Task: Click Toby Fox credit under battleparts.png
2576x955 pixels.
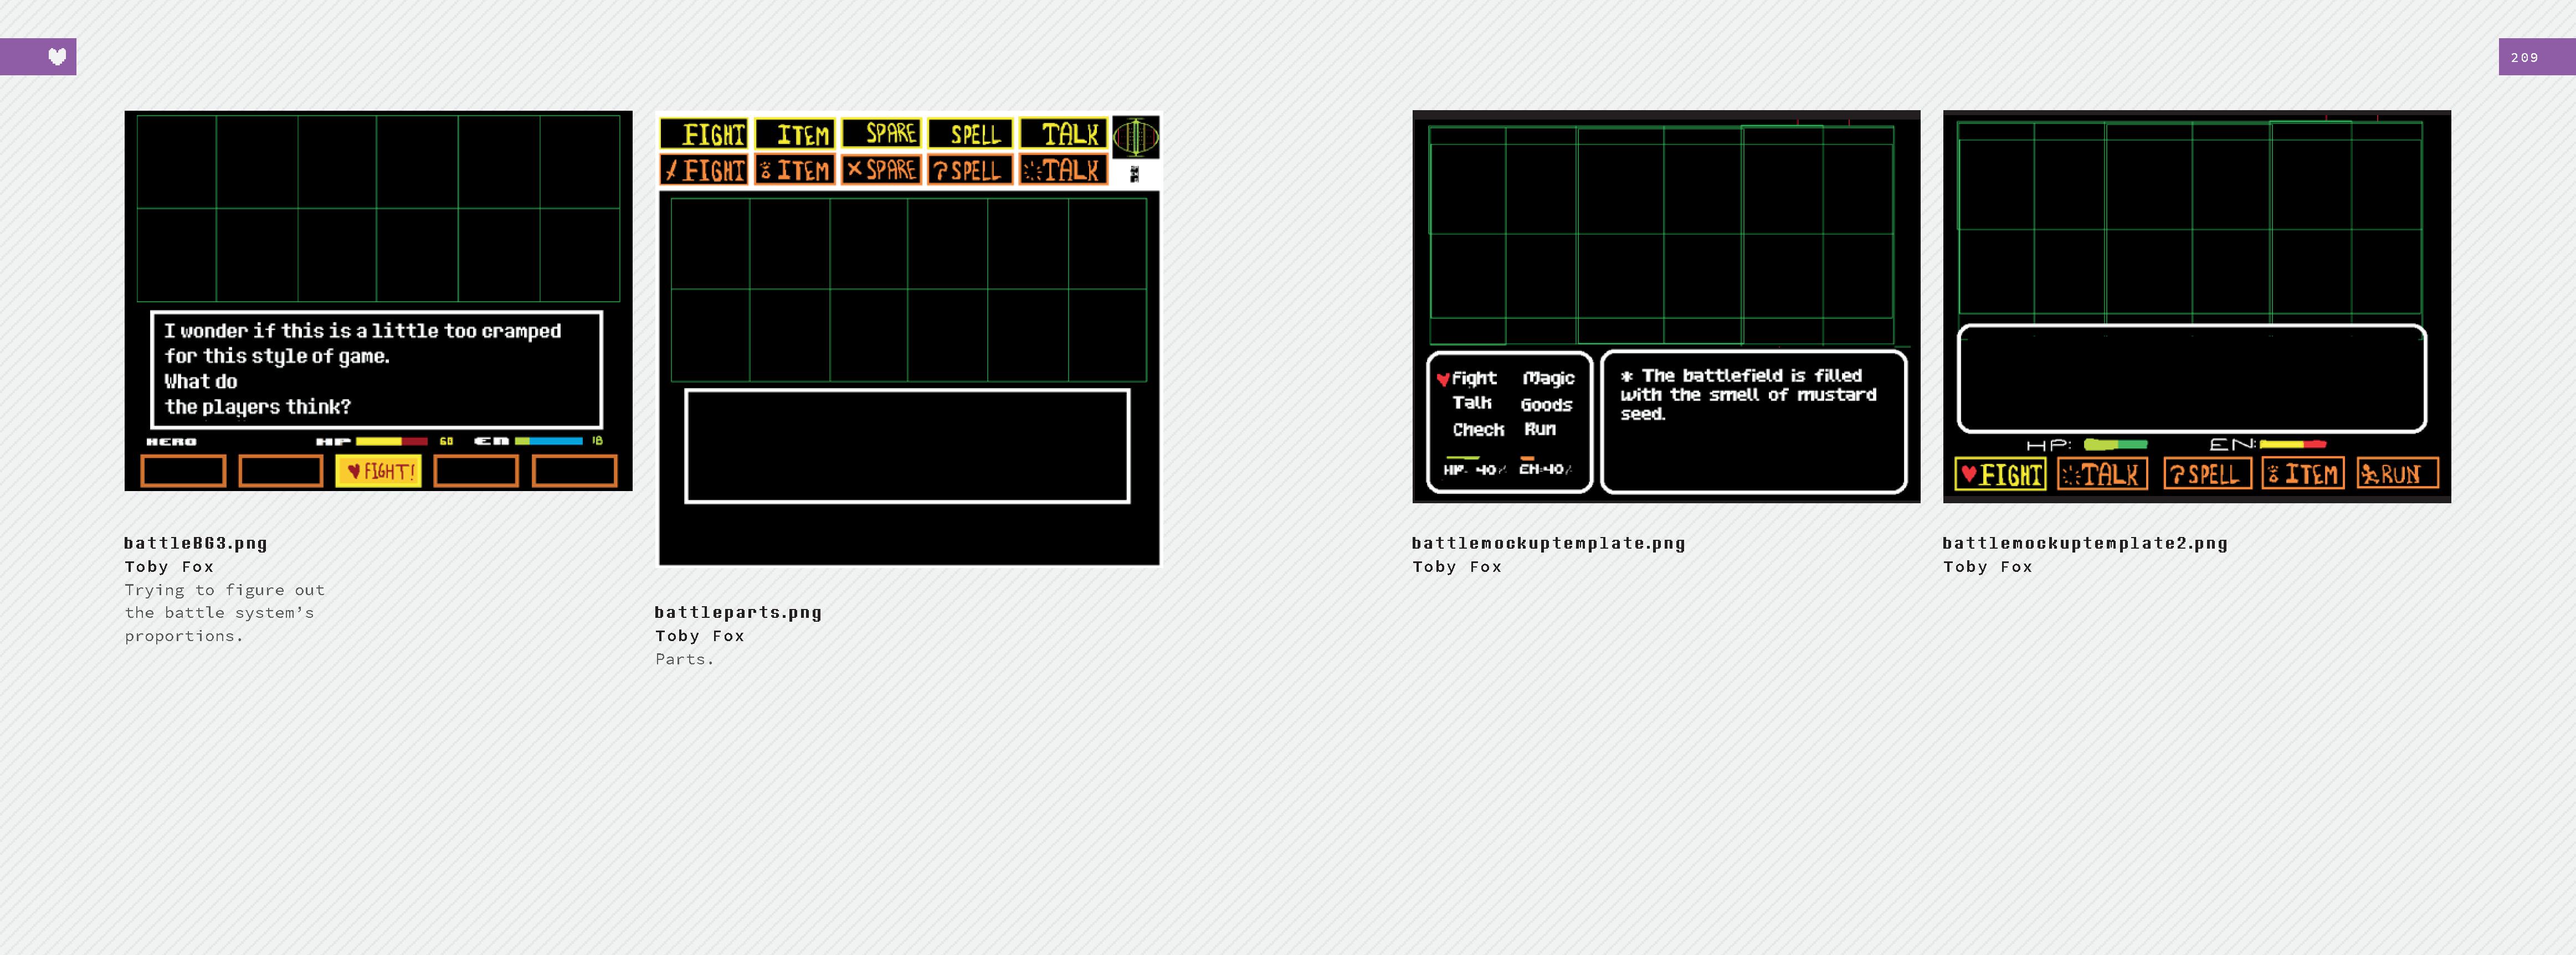Action: coord(700,636)
